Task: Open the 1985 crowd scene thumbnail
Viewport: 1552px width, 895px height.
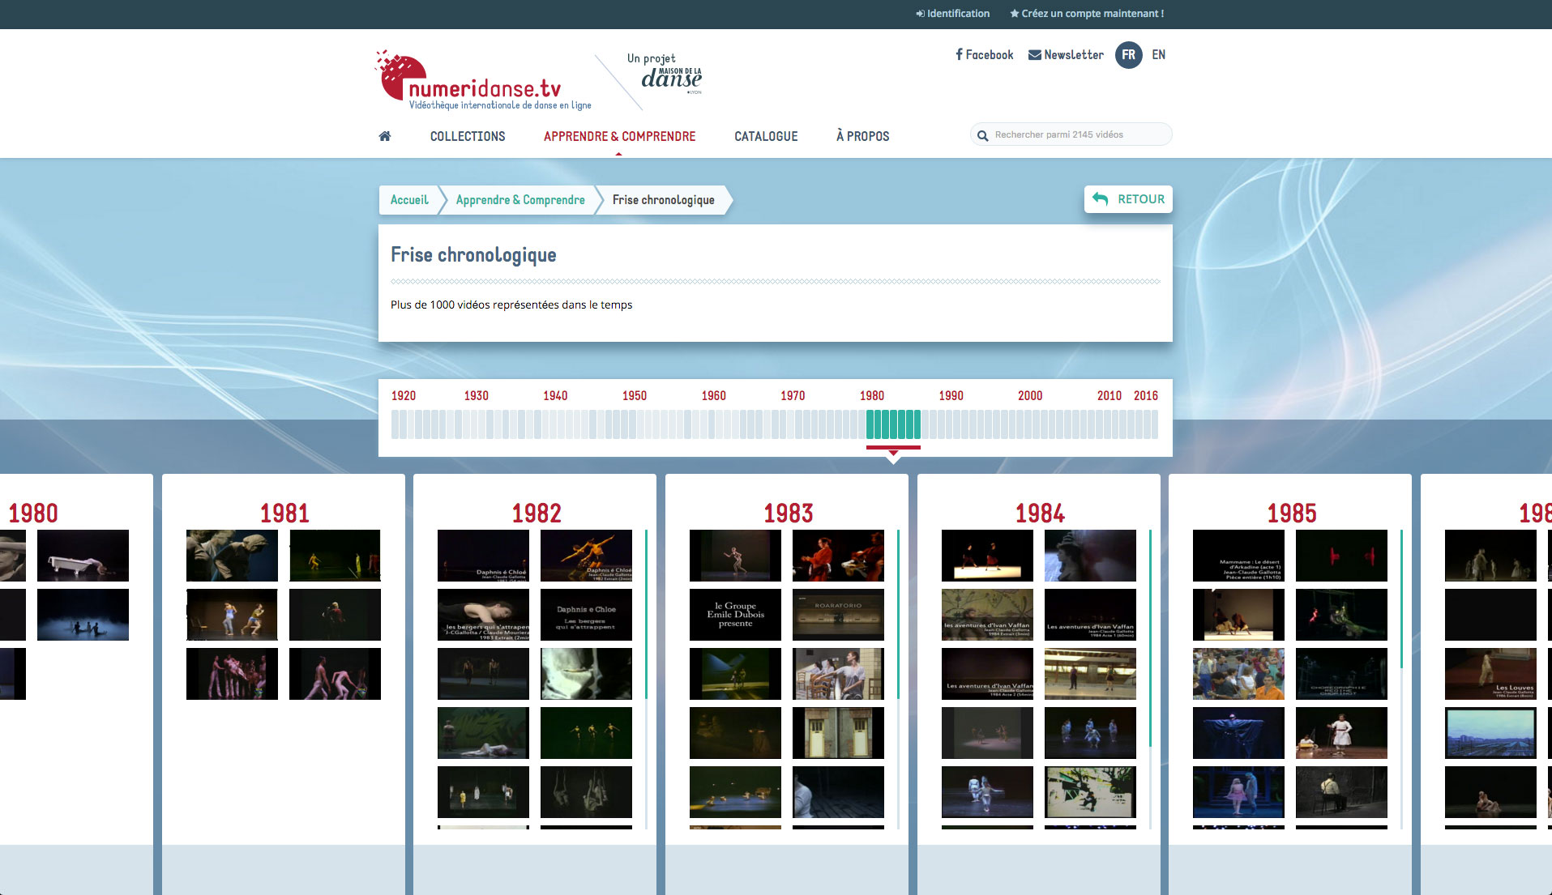Action: click(x=1238, y=674)
